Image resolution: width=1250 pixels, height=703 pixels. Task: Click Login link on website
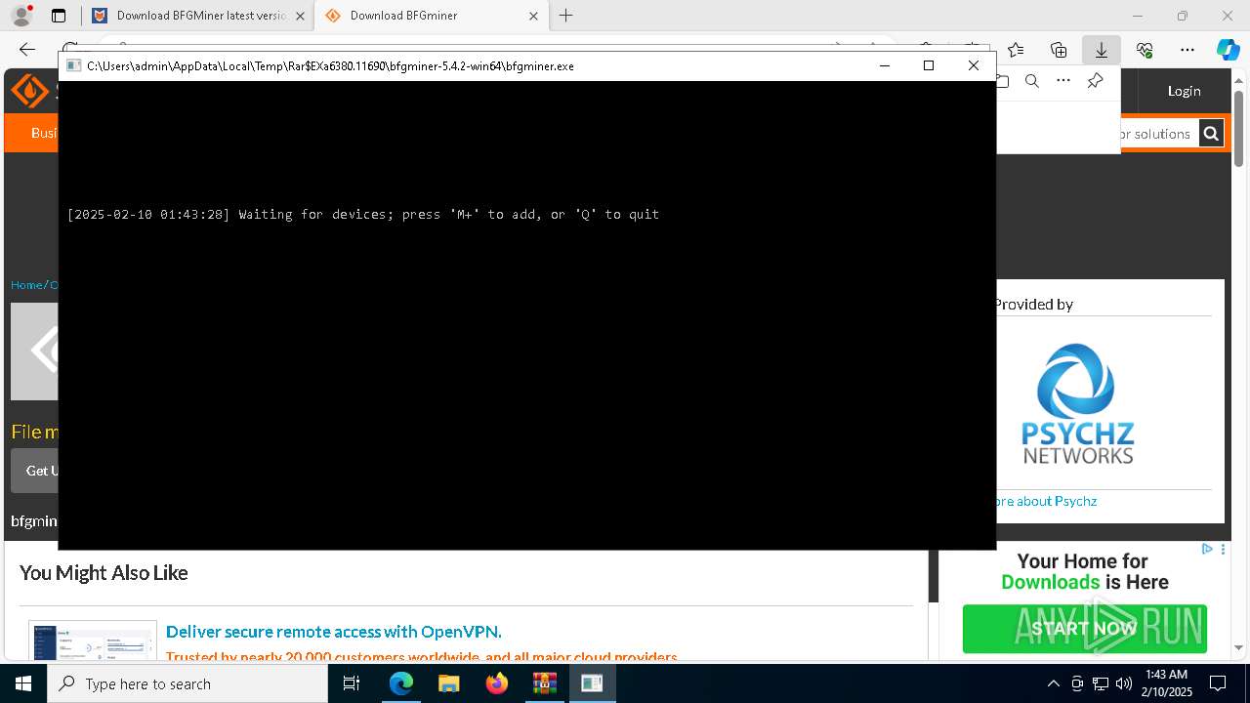tap(1184, 91)
